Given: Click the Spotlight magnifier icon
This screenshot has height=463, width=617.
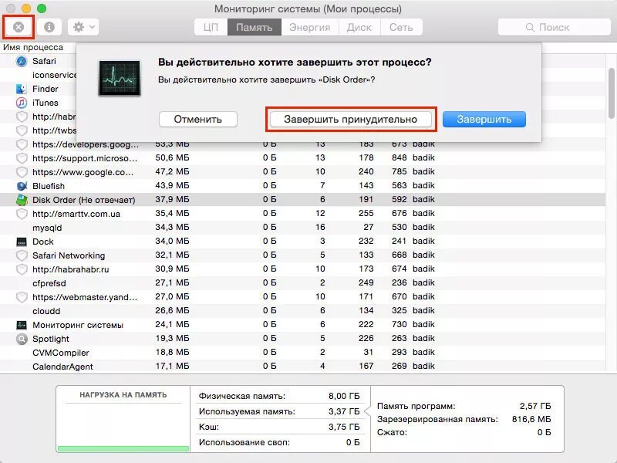Looking at the screenshot, I should point(22,339).
